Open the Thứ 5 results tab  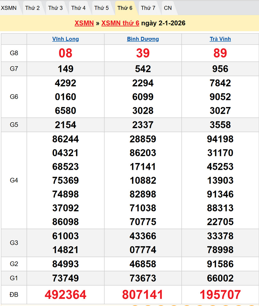[x=101, y=8]
